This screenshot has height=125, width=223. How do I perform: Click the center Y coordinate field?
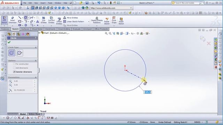click(x=23, y=85)
